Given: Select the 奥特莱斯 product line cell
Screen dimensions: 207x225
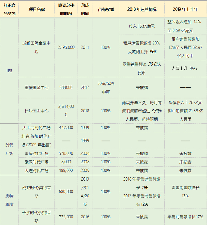Looking at the screenshot, I should click(x=9, y=200).
